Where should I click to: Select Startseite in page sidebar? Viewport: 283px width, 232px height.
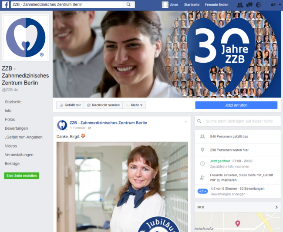(13, 102)
